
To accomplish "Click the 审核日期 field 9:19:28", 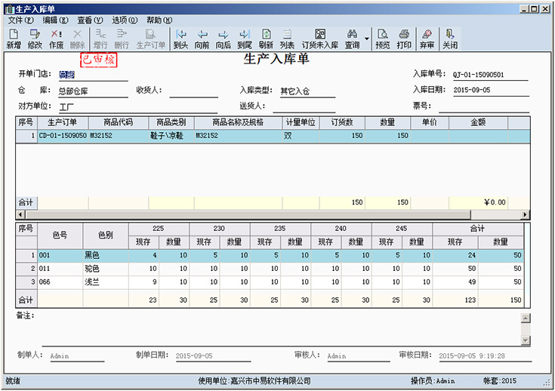I will point(485,356).
